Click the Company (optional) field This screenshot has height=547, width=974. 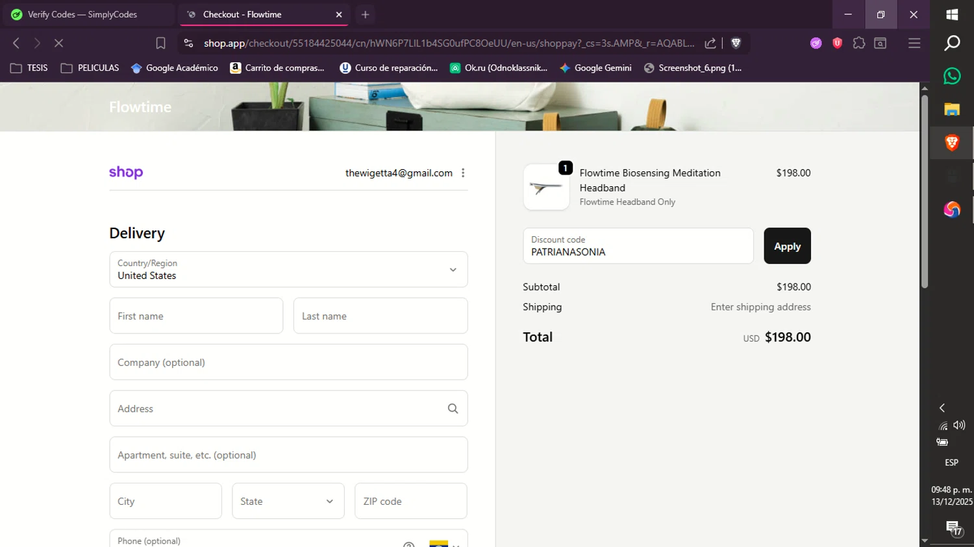click(288, 362)
